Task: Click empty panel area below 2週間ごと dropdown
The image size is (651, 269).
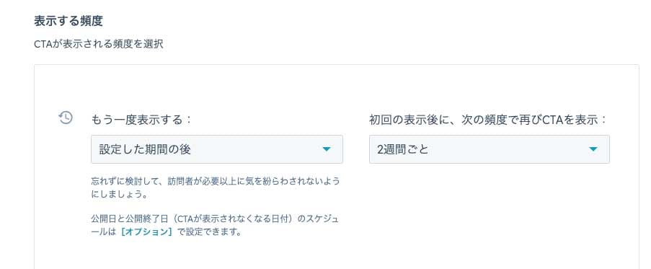Action: 489,208
